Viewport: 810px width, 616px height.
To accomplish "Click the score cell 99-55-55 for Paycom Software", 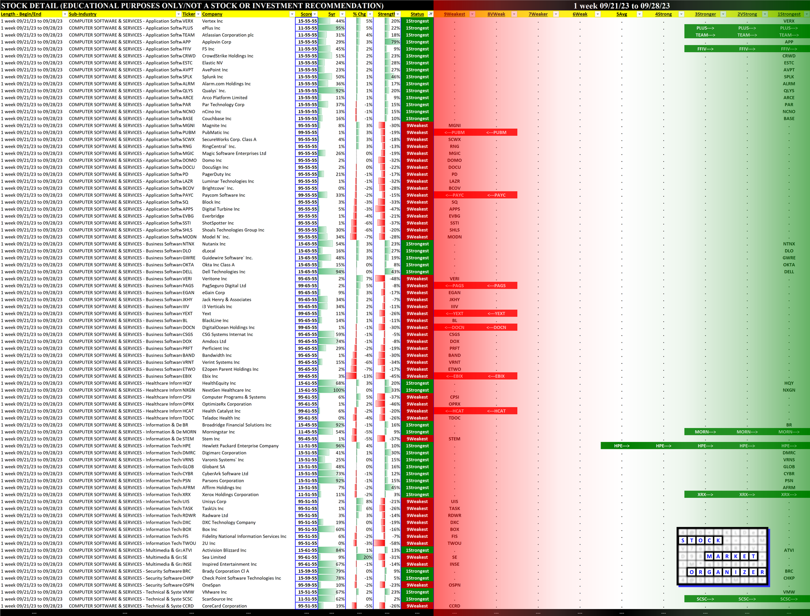I will point(307,195).
